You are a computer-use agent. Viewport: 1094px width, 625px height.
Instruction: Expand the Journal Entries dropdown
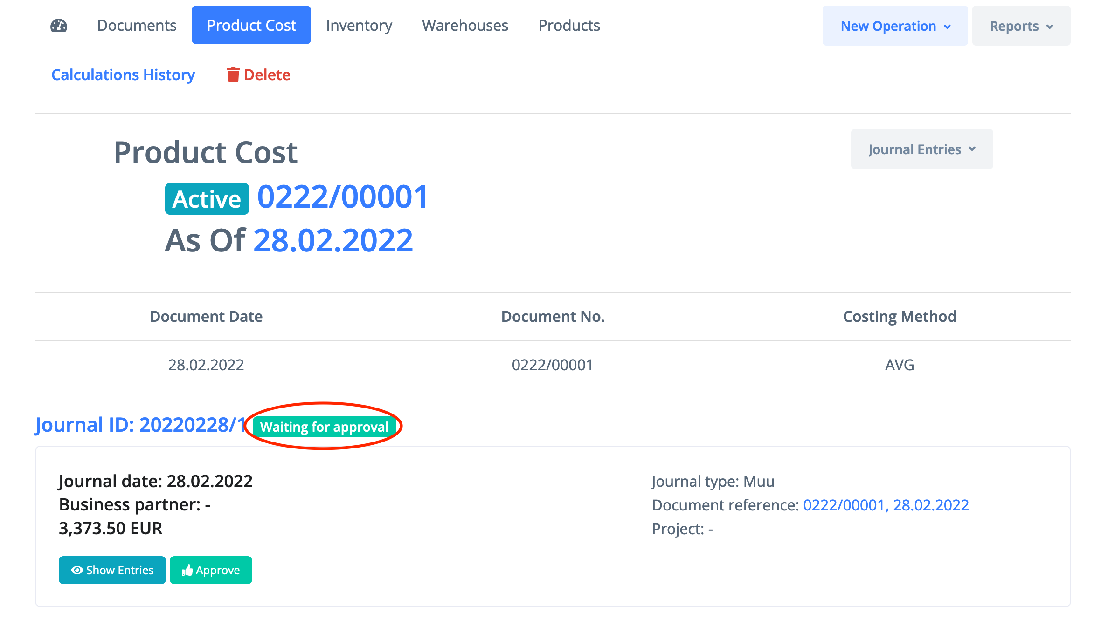921,149
